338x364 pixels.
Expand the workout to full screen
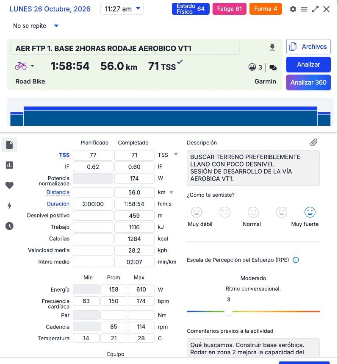tap(315, 9)
